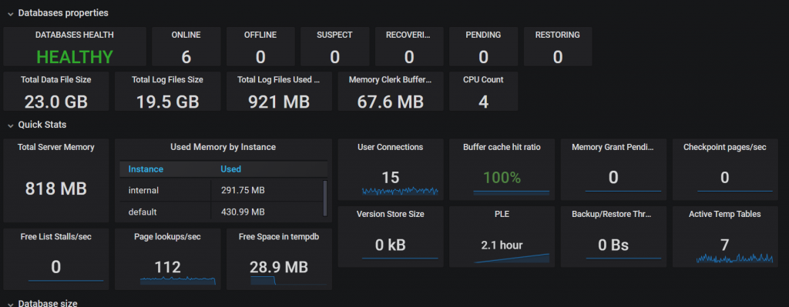The image size is (789, 307).
Task: Click the Total Log Files Size title
Action: pyautogui.click(x=167, y=79)
